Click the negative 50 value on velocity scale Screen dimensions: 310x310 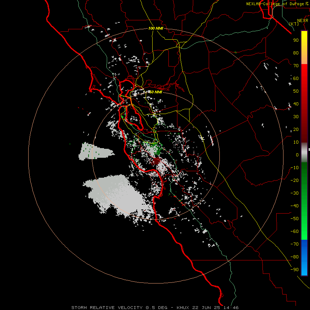click(294, 218)
